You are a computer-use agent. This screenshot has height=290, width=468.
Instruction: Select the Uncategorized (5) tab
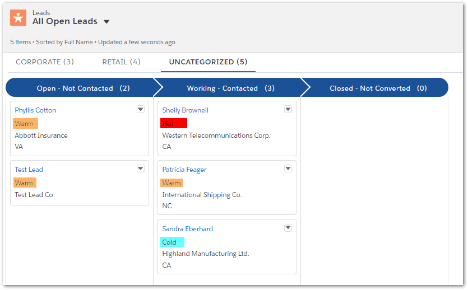tap(208, 62)
